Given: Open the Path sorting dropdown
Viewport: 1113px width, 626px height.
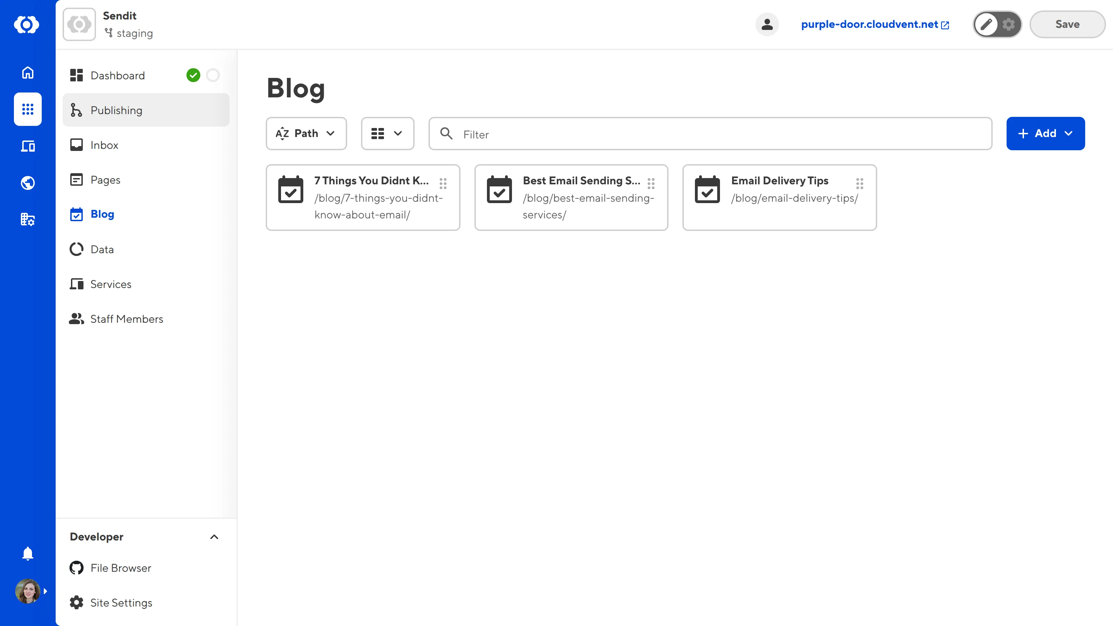Looking at the screenshot, I should pyautogui.click(x=306, y=133).
